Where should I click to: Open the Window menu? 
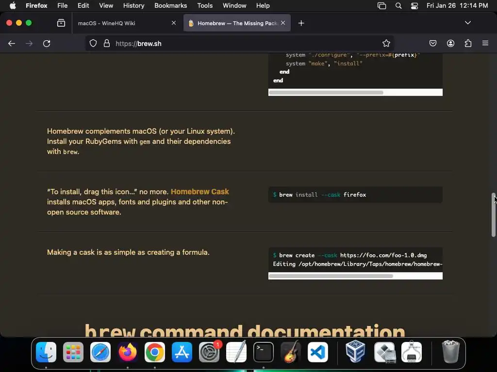click(234, 6)
